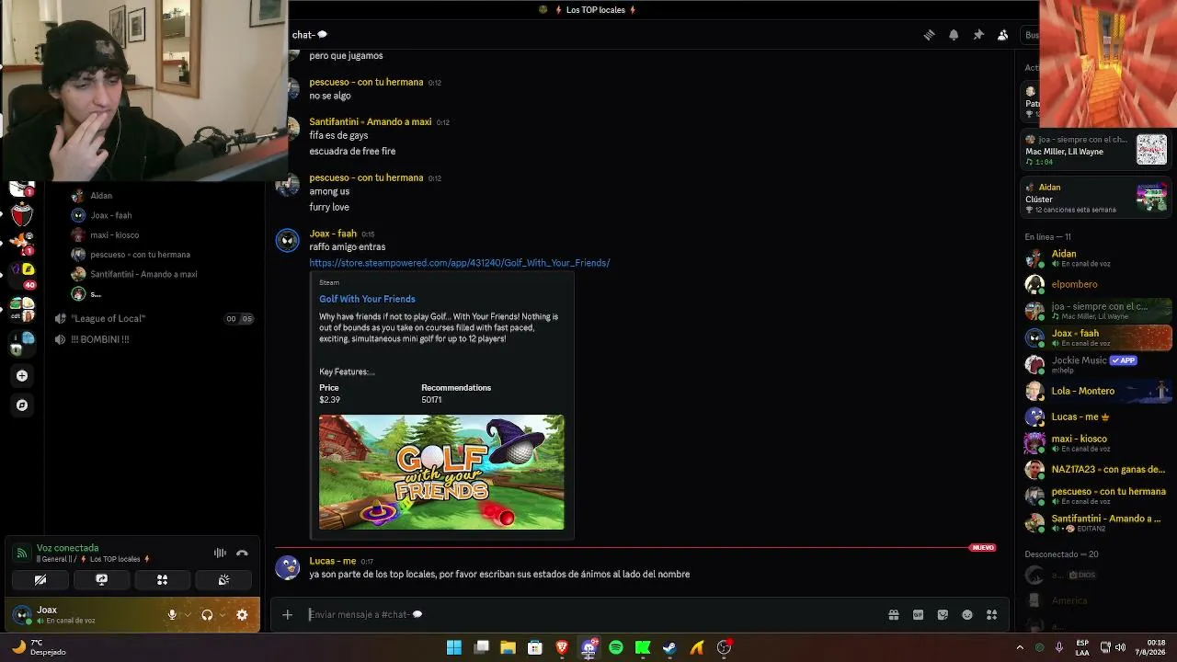Open the attachment plus button

click(x=287, y=614)
